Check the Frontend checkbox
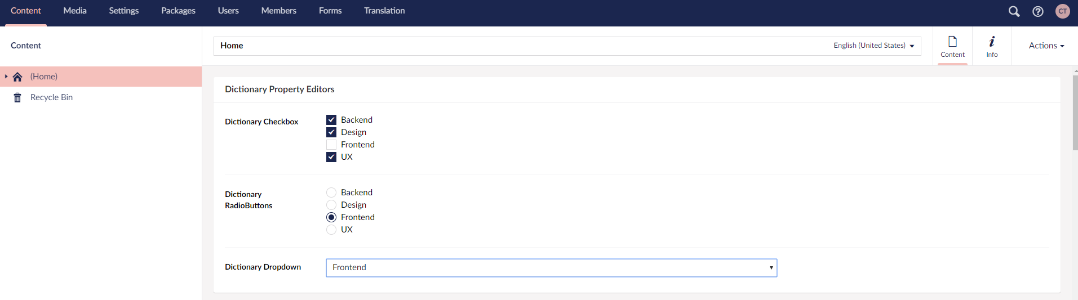 [x=331, y=145]
